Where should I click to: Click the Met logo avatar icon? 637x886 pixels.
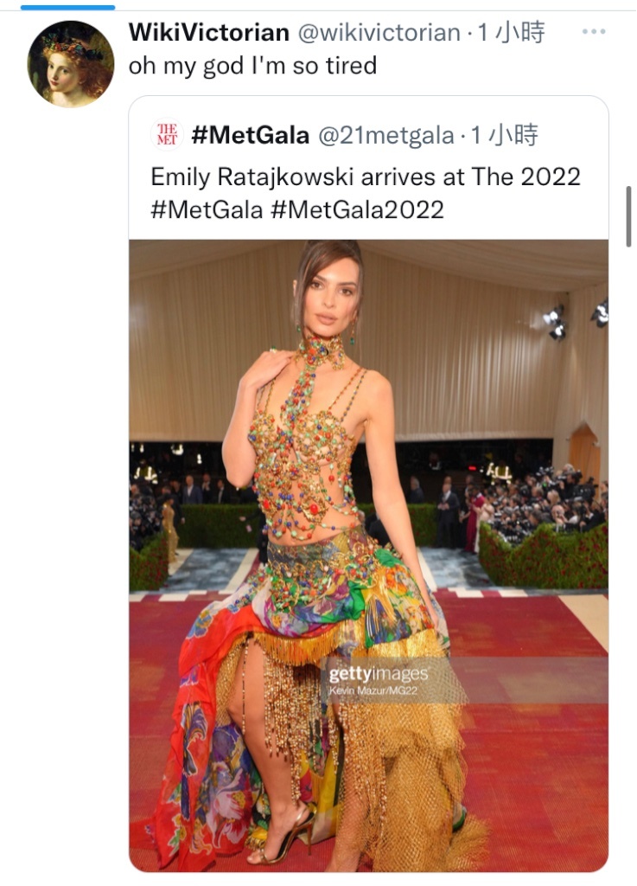click(x=167, y=134)
